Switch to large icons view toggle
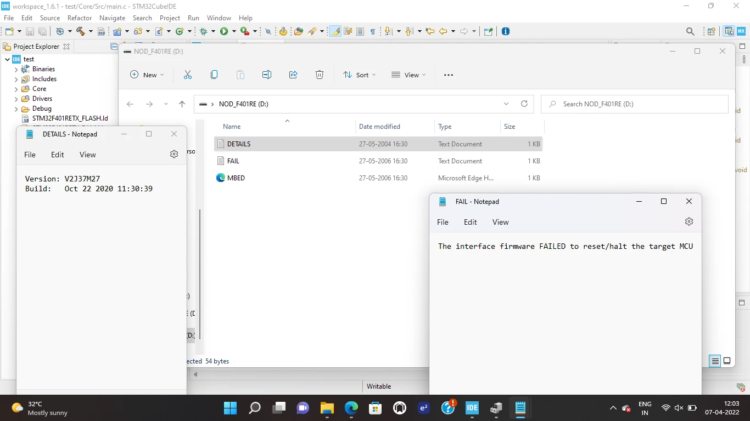This screenshot has width=750, height=421. [727, 361]
